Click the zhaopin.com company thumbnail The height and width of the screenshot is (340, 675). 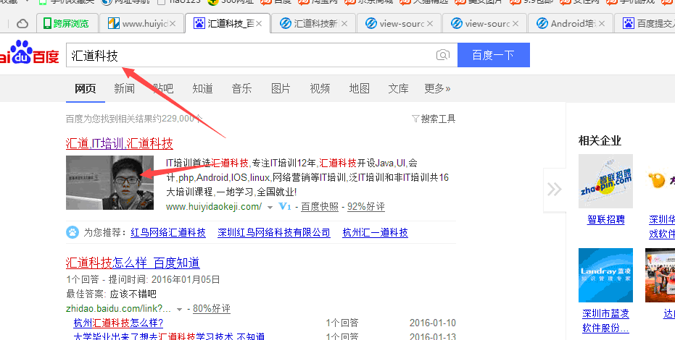(x=605, y=181)
